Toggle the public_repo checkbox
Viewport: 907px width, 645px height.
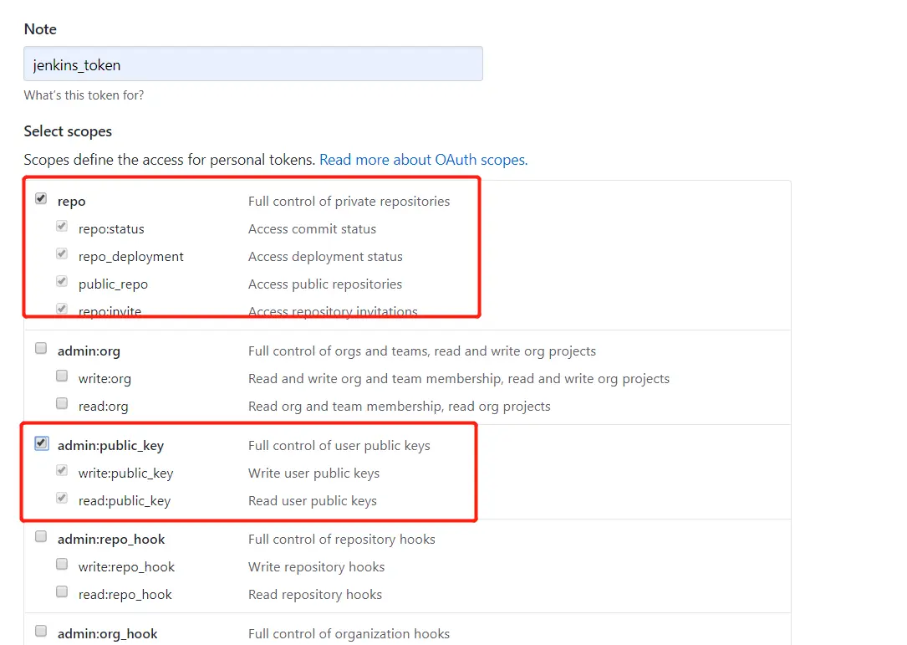(62, 282)
